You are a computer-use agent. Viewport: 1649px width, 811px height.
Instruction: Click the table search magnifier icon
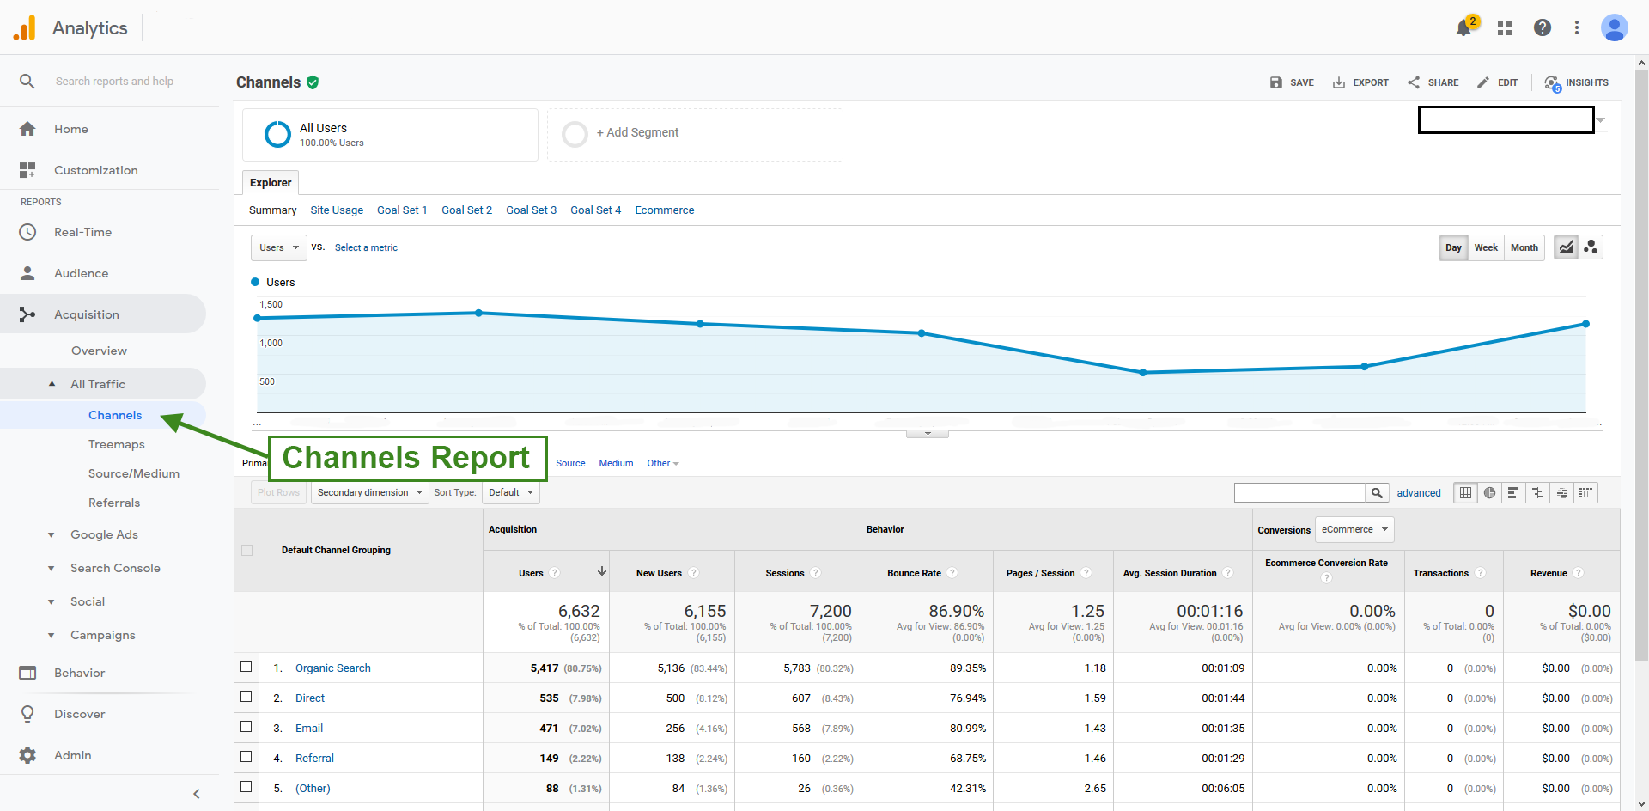coord(1377,492)
